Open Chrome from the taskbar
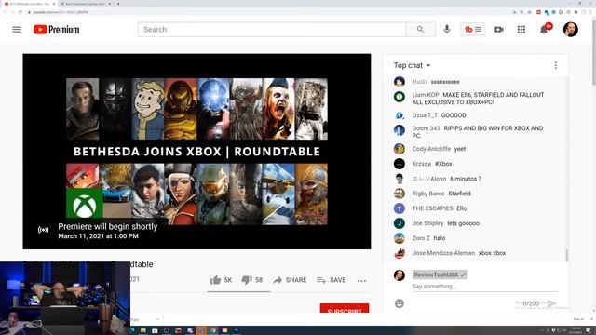 point(213,330)
